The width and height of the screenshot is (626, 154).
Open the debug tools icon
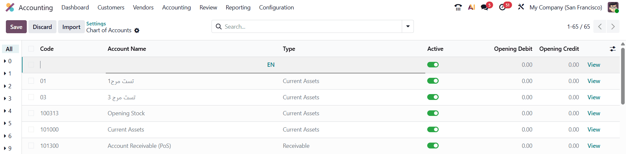pos(521,7)
